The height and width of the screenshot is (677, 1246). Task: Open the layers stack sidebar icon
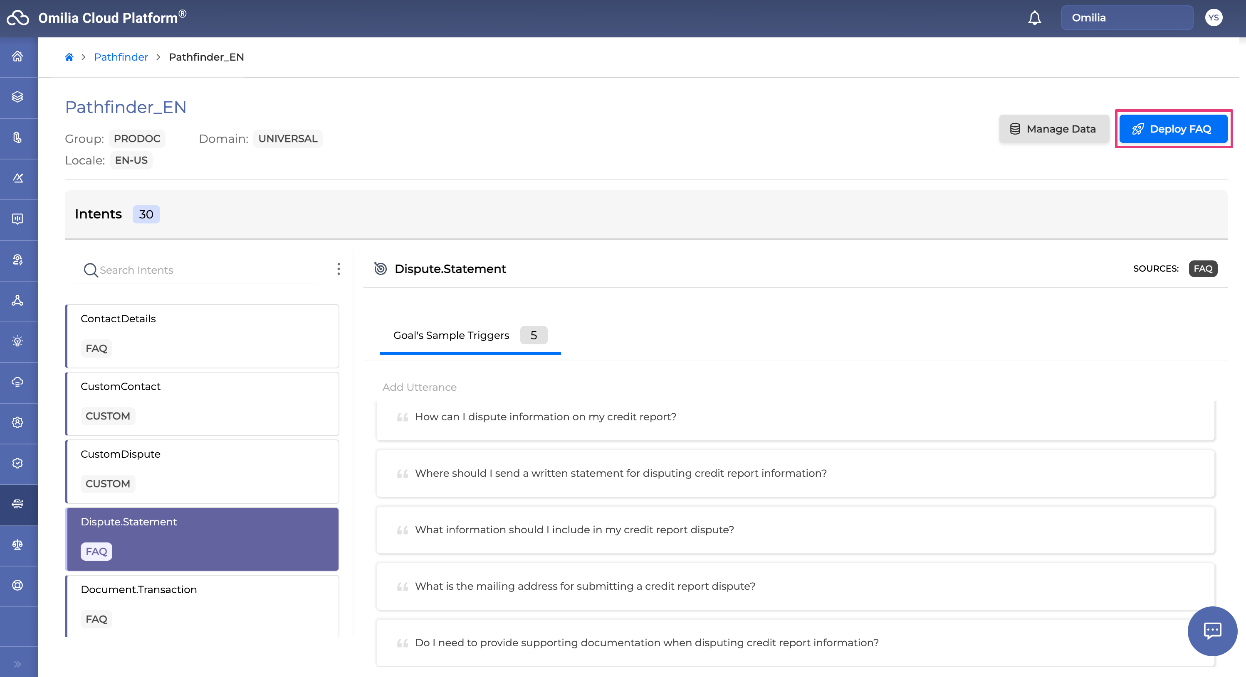(18, 97)
